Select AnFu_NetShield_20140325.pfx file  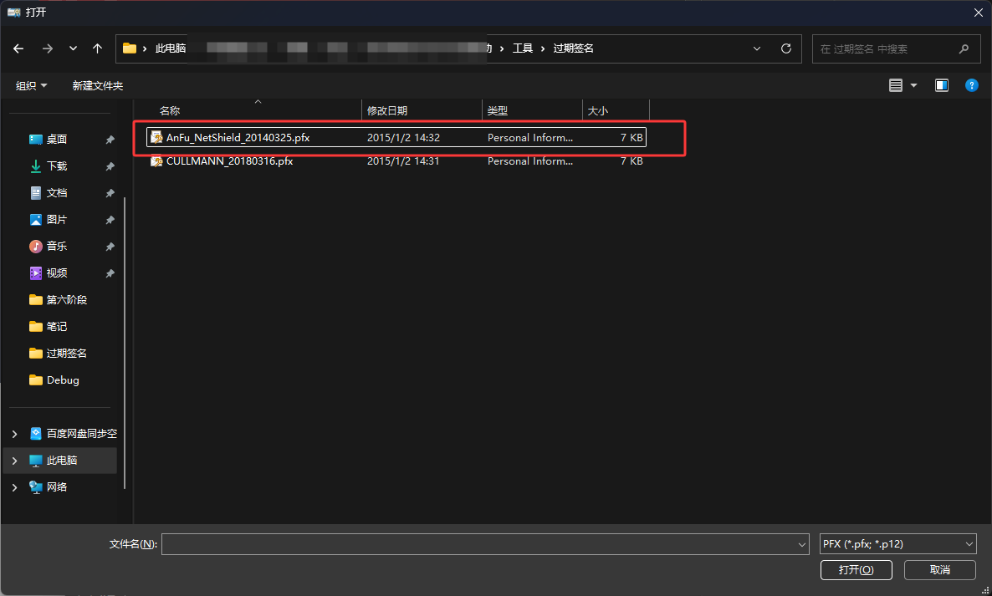tap(396, 137)
